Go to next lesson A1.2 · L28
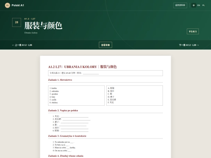The width and height of the screenshot is (211, 158). tap(189, 45)
